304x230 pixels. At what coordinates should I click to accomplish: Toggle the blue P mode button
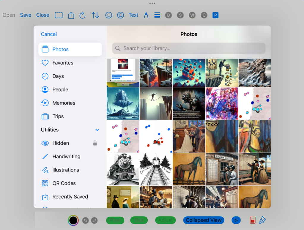coord(215,15)
